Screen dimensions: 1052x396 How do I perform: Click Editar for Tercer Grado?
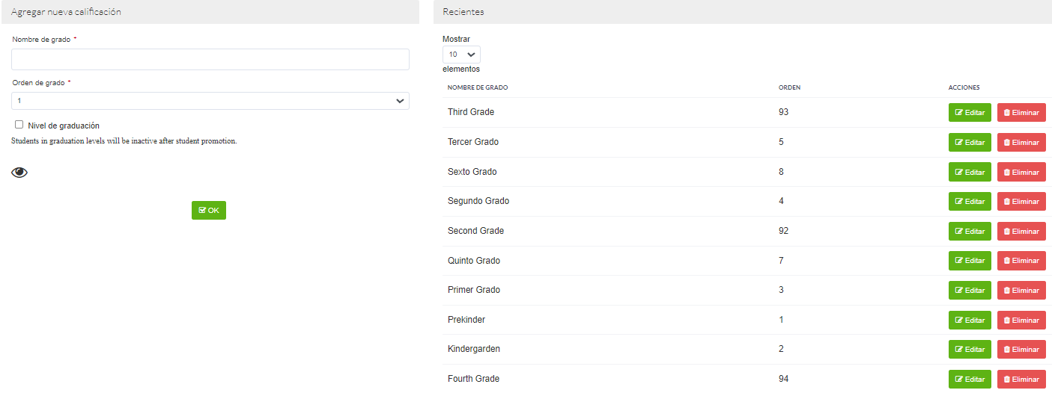970,143
